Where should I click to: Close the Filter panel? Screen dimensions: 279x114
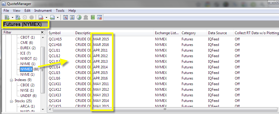coord(42,32)
